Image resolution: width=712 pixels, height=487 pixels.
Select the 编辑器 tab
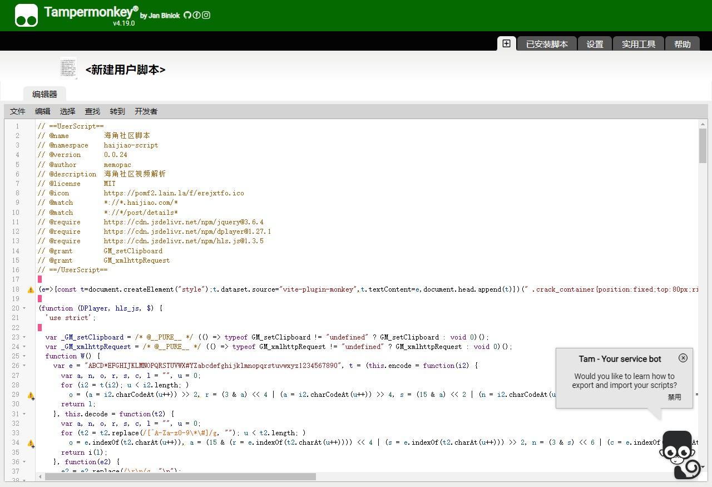click(44, 94)
